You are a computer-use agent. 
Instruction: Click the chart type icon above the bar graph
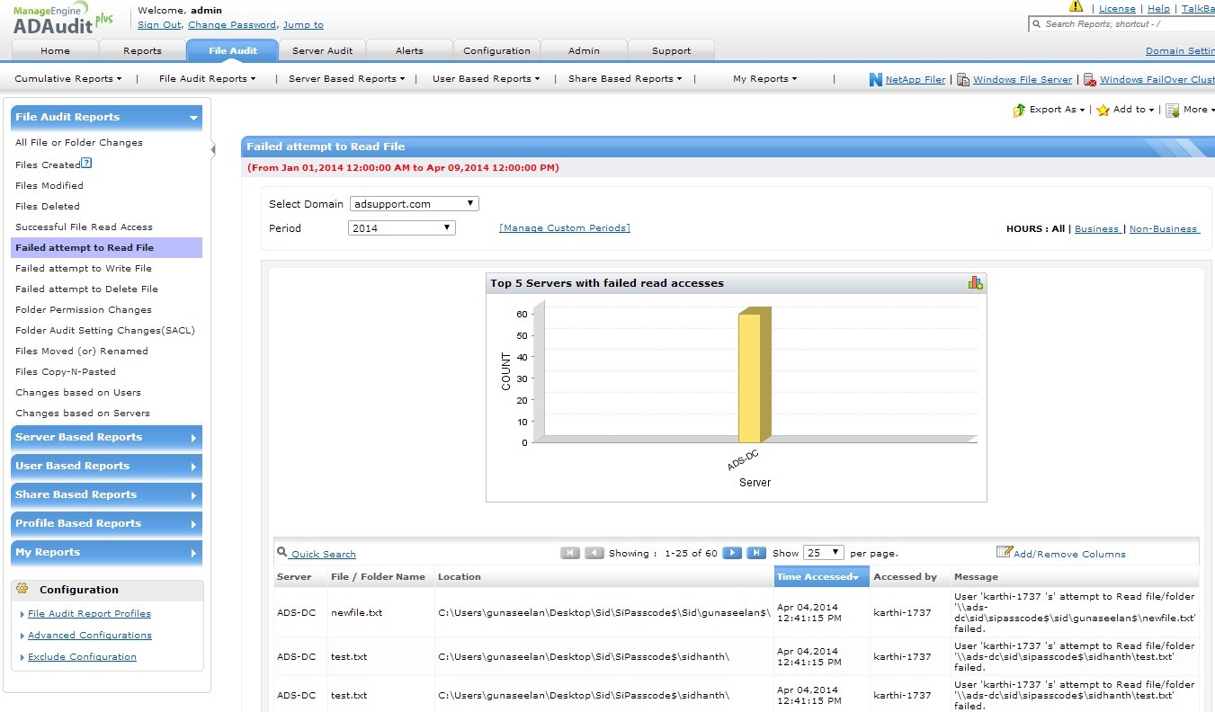(975, 281)
